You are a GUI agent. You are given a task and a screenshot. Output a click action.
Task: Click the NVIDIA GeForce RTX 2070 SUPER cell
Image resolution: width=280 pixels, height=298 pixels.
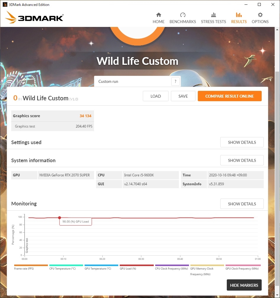[x=66, y=175]
